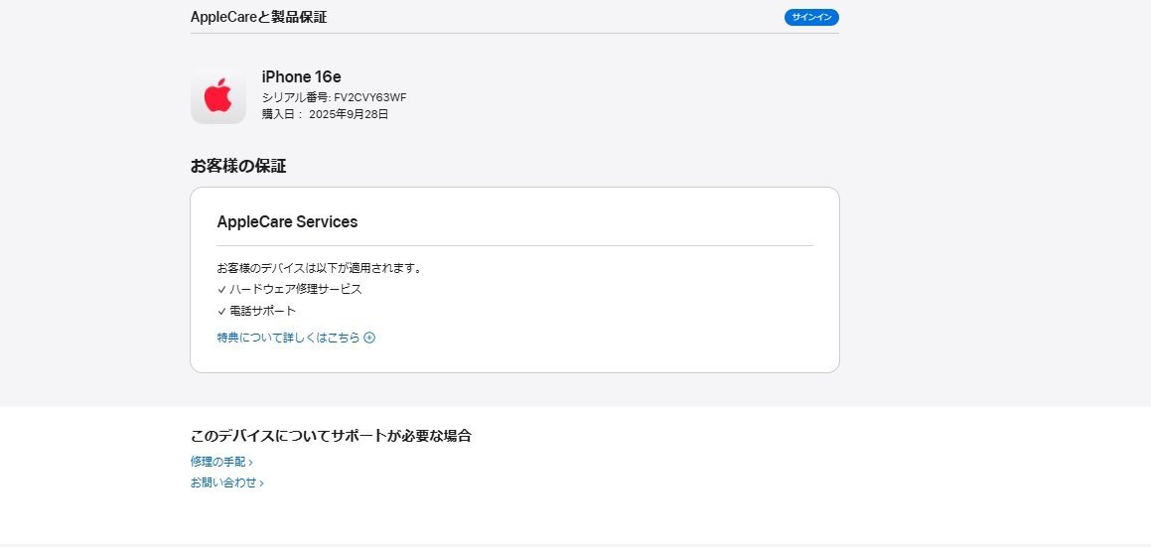The height and width of the screenshot is (547, 1151).
Task: Click the red Apple logo device icon
Action: click(218, 97)
